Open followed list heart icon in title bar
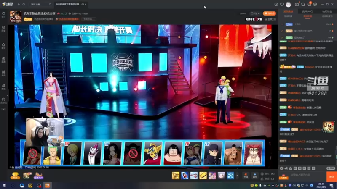 (x=282, y=4)
